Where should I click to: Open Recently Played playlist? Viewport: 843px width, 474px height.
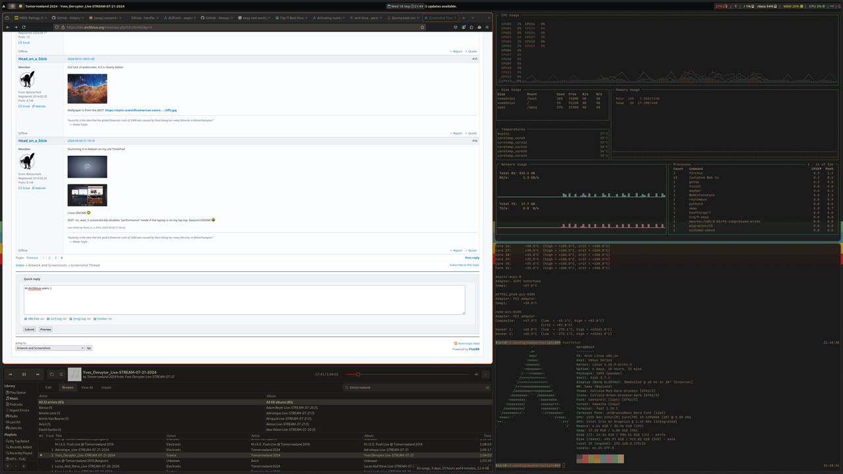click(18, 453)
